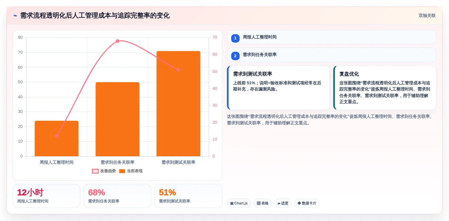Select the 周报人工整理时间 orange bar
This screenshot has height=221, width=449.
(x=57, y=139)
